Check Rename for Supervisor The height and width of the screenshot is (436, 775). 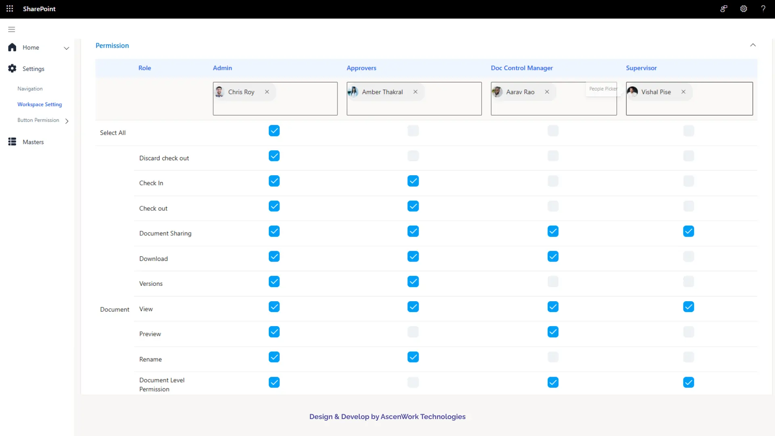(x=689, y=356)
